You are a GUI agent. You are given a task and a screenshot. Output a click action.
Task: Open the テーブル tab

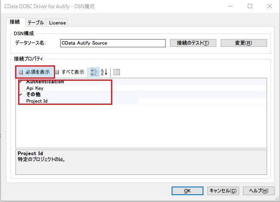pos(36,23)
